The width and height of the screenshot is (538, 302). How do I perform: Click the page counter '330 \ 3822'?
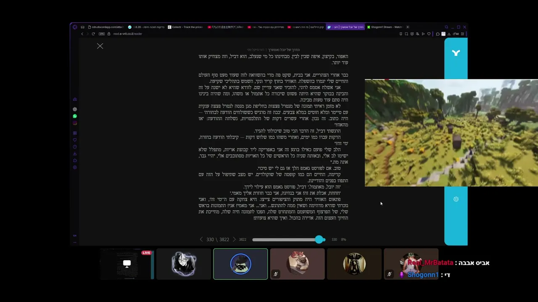(218, 240)
